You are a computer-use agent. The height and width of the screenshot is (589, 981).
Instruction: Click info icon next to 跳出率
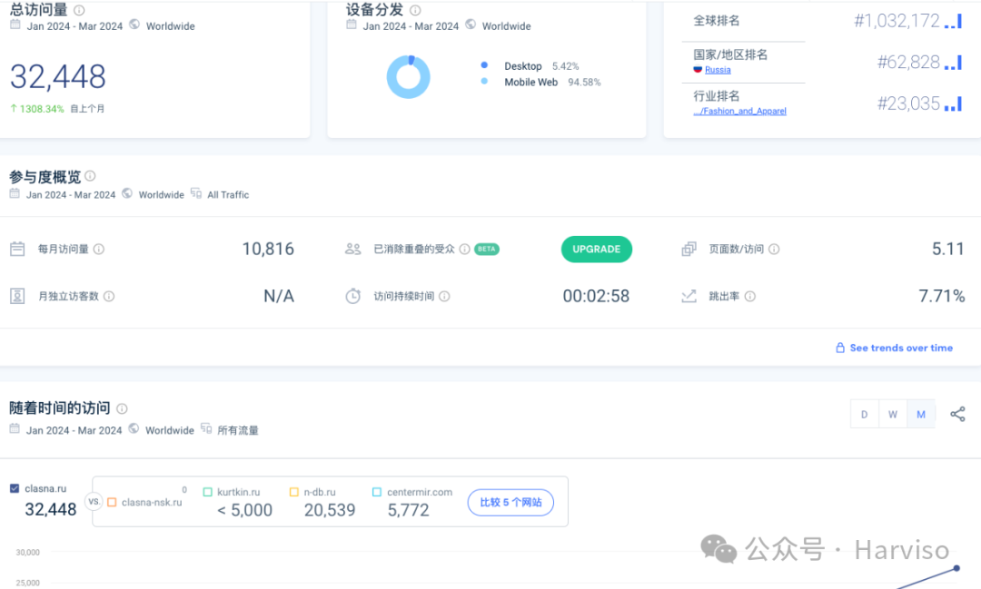(x=750, y=297)
